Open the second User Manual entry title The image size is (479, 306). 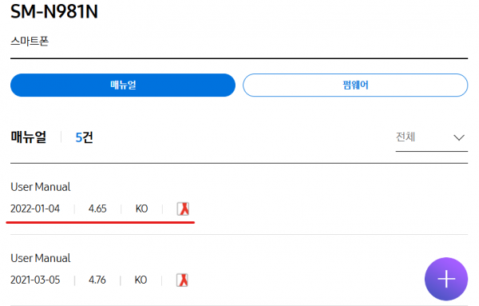coord(41,258)
